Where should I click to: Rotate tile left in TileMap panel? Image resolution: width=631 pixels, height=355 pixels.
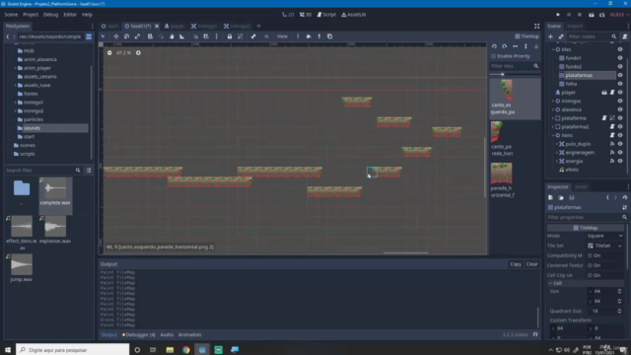494,46
